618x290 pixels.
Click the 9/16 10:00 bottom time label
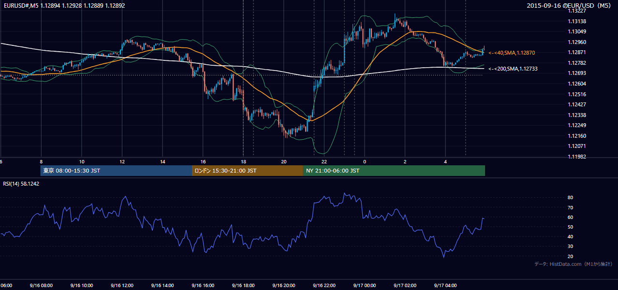pos(81,285)
